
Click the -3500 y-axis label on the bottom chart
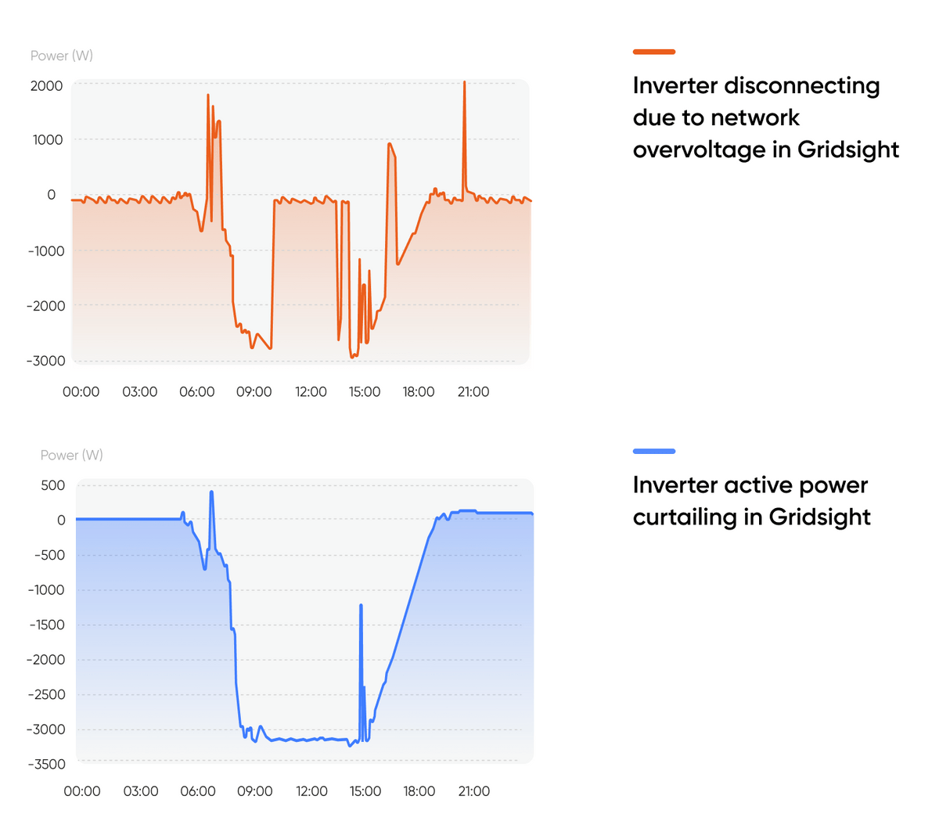(x=48, y=764)
